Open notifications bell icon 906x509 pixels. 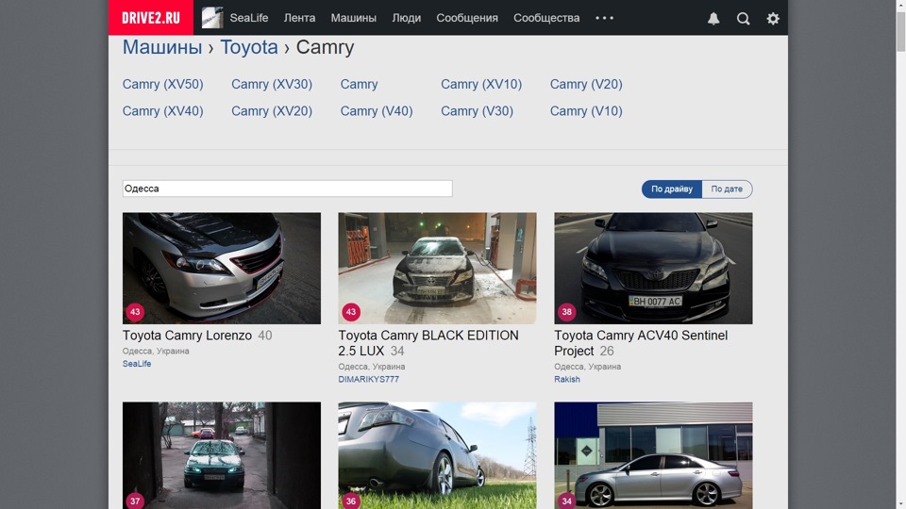(x=713, y=19)
